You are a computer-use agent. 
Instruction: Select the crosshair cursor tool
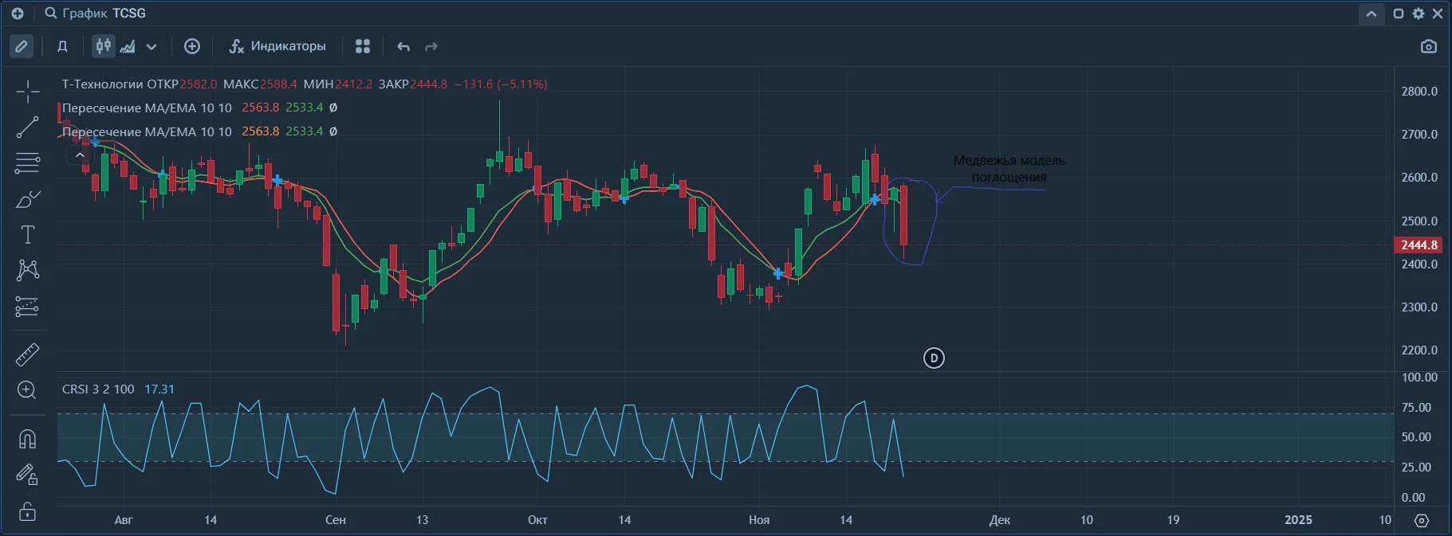[27, 92]
